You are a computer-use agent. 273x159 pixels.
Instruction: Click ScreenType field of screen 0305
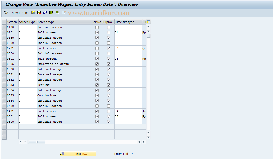(28, 64)
